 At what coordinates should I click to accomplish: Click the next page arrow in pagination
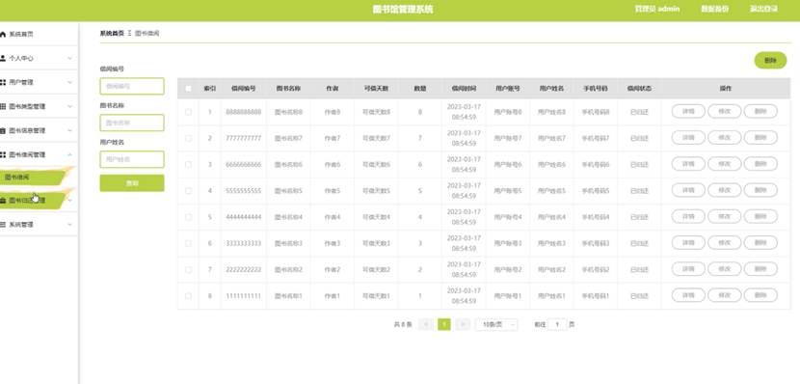[463, 325]
